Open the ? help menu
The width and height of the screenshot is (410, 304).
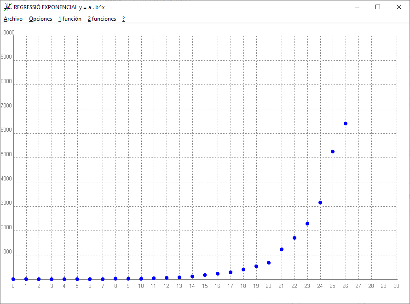123,19
